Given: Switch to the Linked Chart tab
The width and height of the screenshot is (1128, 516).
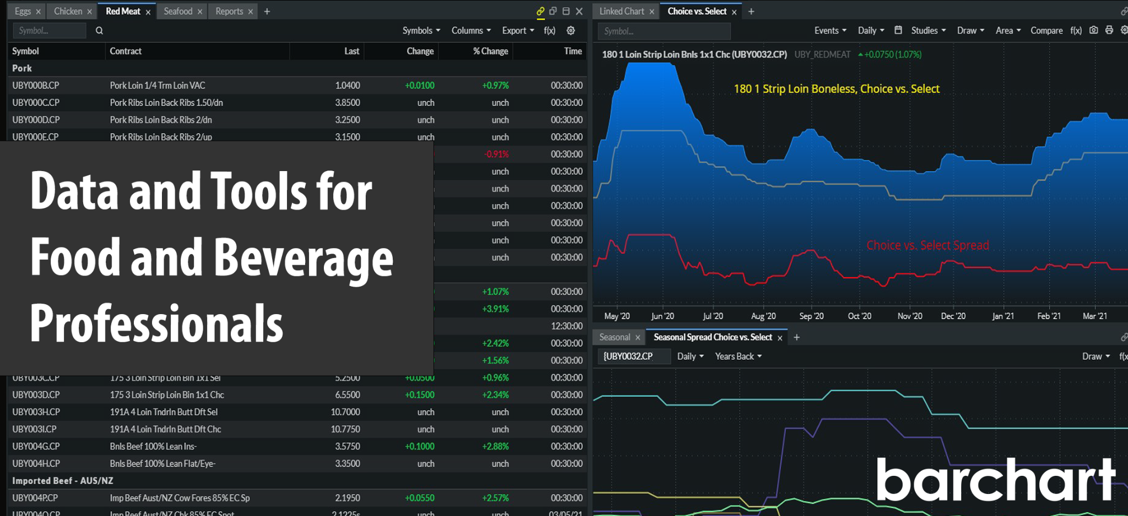Looking at the screenshot, I should (x=622, y=11).
